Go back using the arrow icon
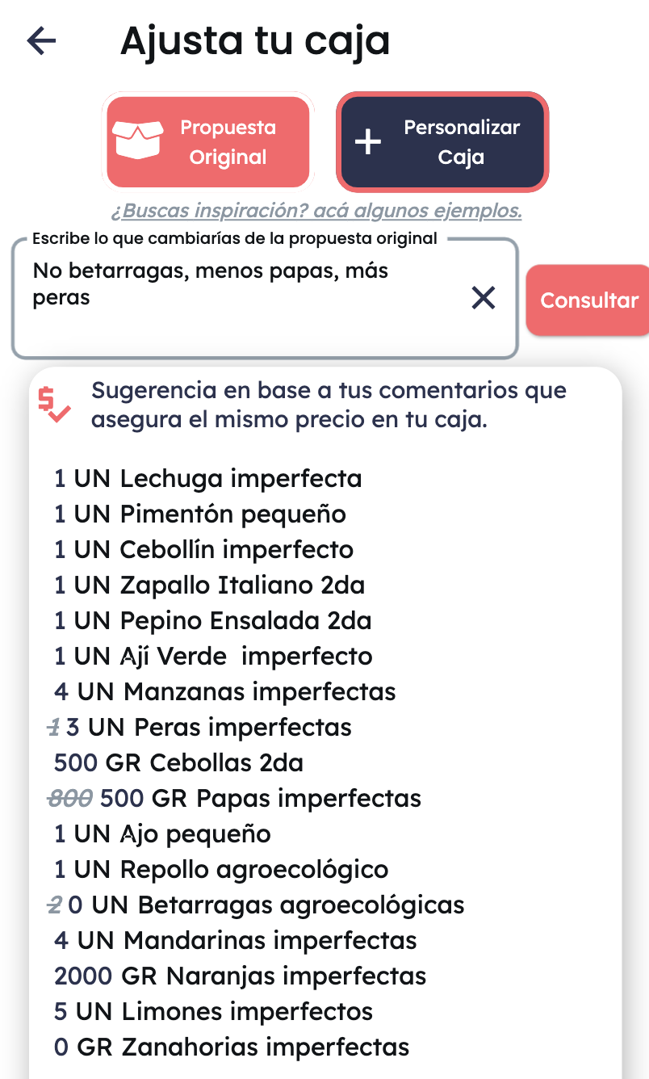 [41, 40]
